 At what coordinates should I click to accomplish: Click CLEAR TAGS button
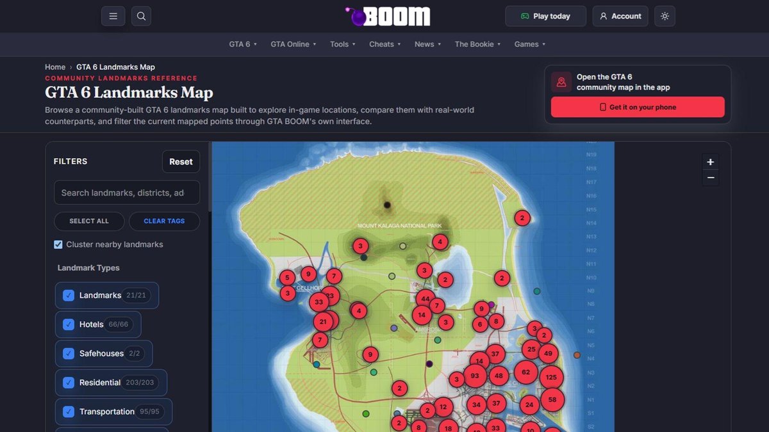164,221
